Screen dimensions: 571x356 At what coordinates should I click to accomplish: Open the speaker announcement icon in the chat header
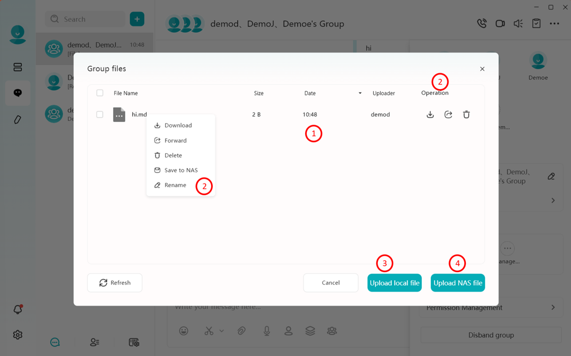pos(518,23)
